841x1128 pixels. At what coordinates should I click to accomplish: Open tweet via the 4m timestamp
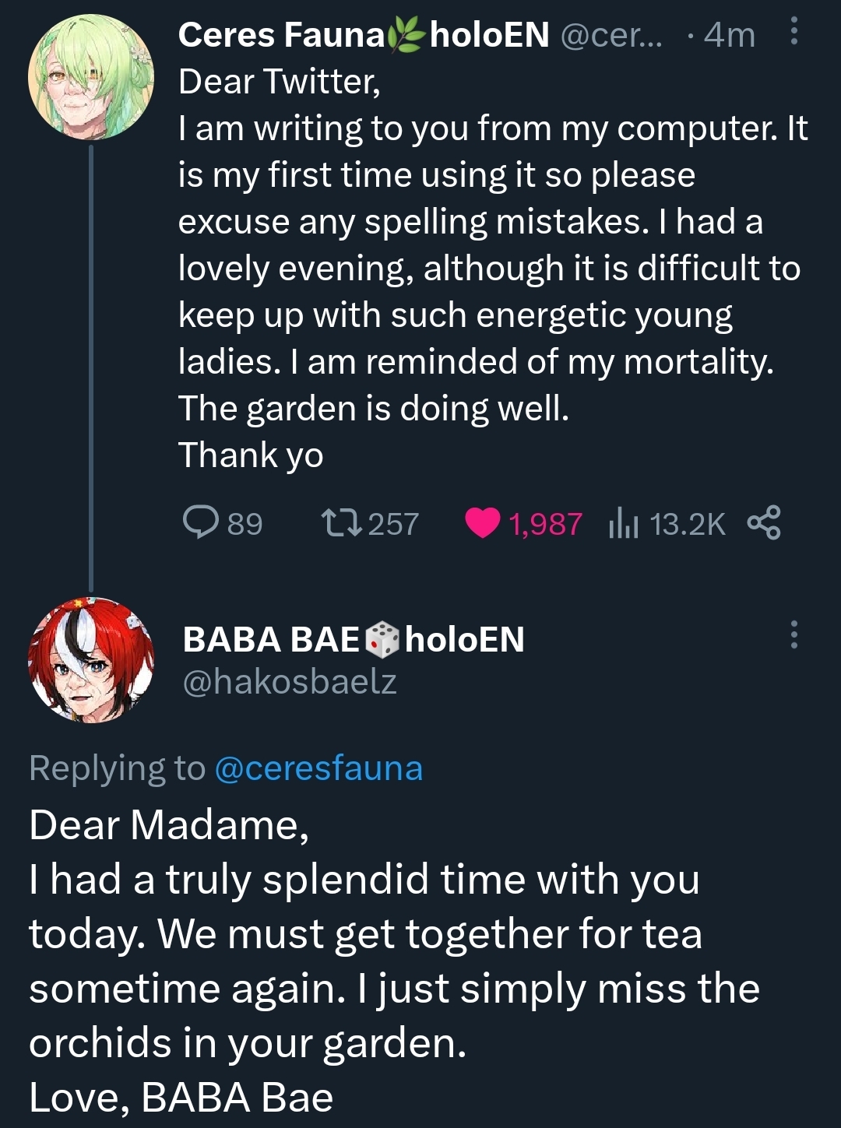pyautogui.click(x=729, y=35)
